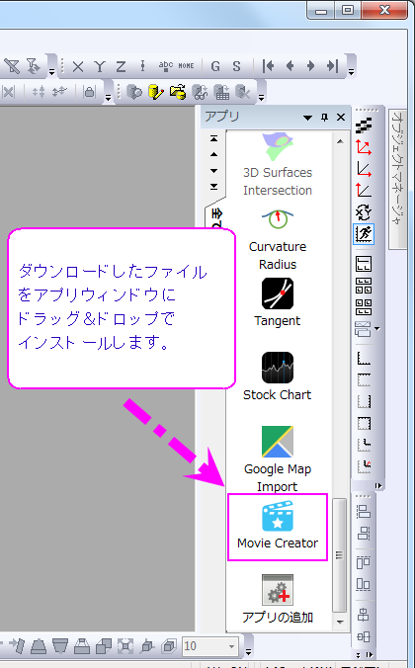Expand the merge graph windows dropdown arrow
Viewport: 415px width, 668px height.
[x=376, y=328]
